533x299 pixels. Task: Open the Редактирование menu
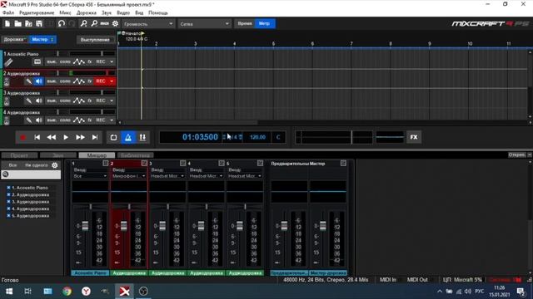[37, 13]
